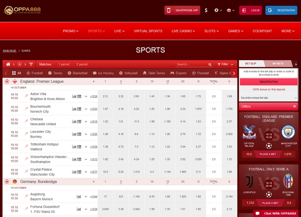Image resolution: width=301 pixels, height=217 pixels.
Task: Open the Cockfight page
Action: (262, 31)
